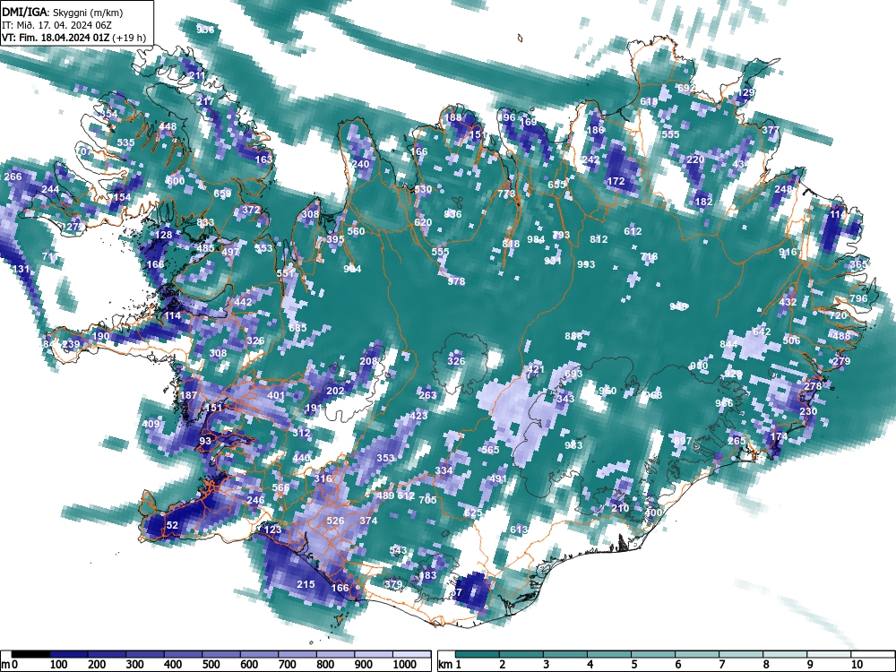This screenshot has height=672, width=896.
Task: Select the dark blue 100–200 m legend swatch
Action: click(x=69, y=654)
